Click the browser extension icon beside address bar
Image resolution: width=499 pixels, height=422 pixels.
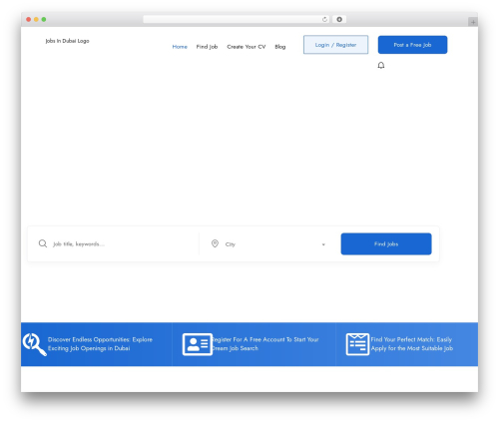click(339, 19)
